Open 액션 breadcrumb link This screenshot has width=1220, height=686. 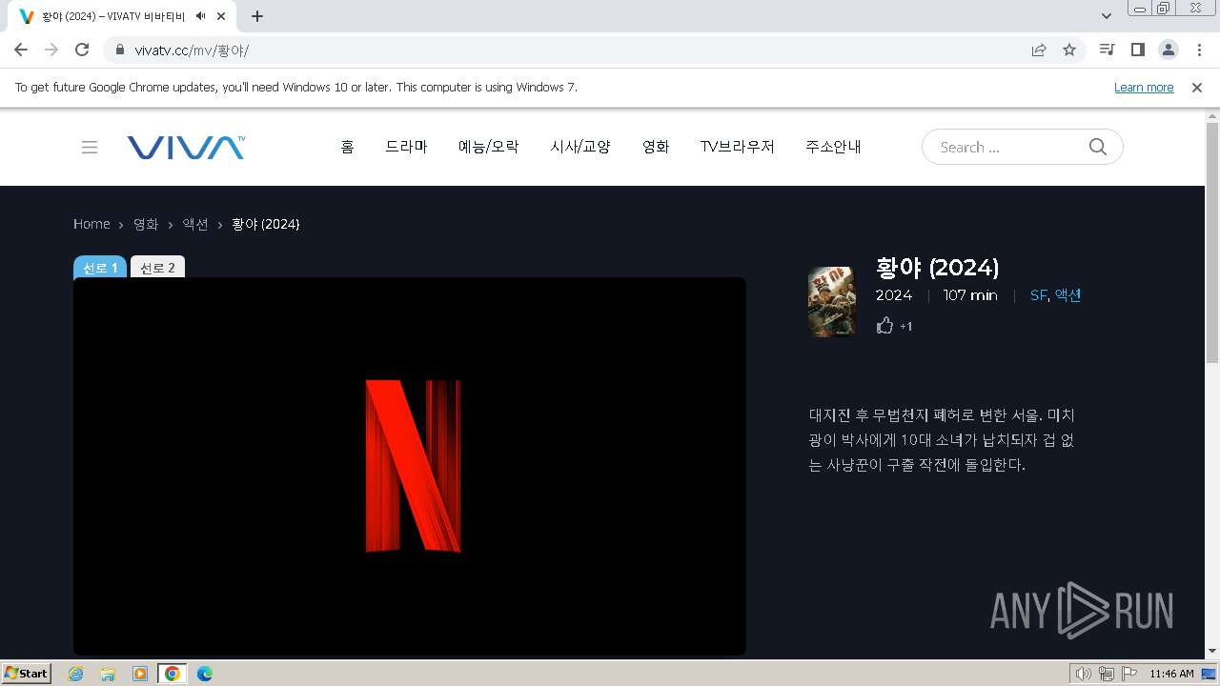tap(195, 224)
